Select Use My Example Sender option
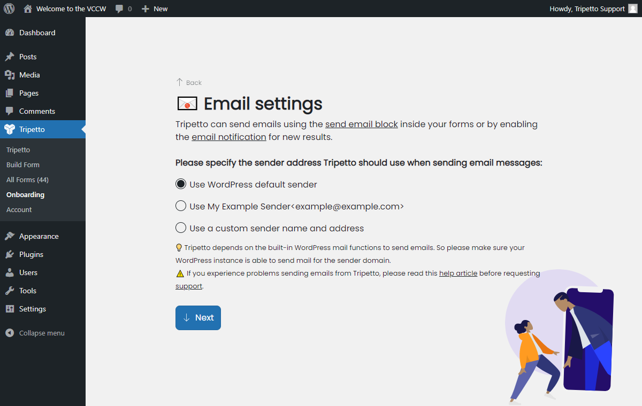Viewport: 642px width, 406px height. pyautogui.click(x=289, y=206)
